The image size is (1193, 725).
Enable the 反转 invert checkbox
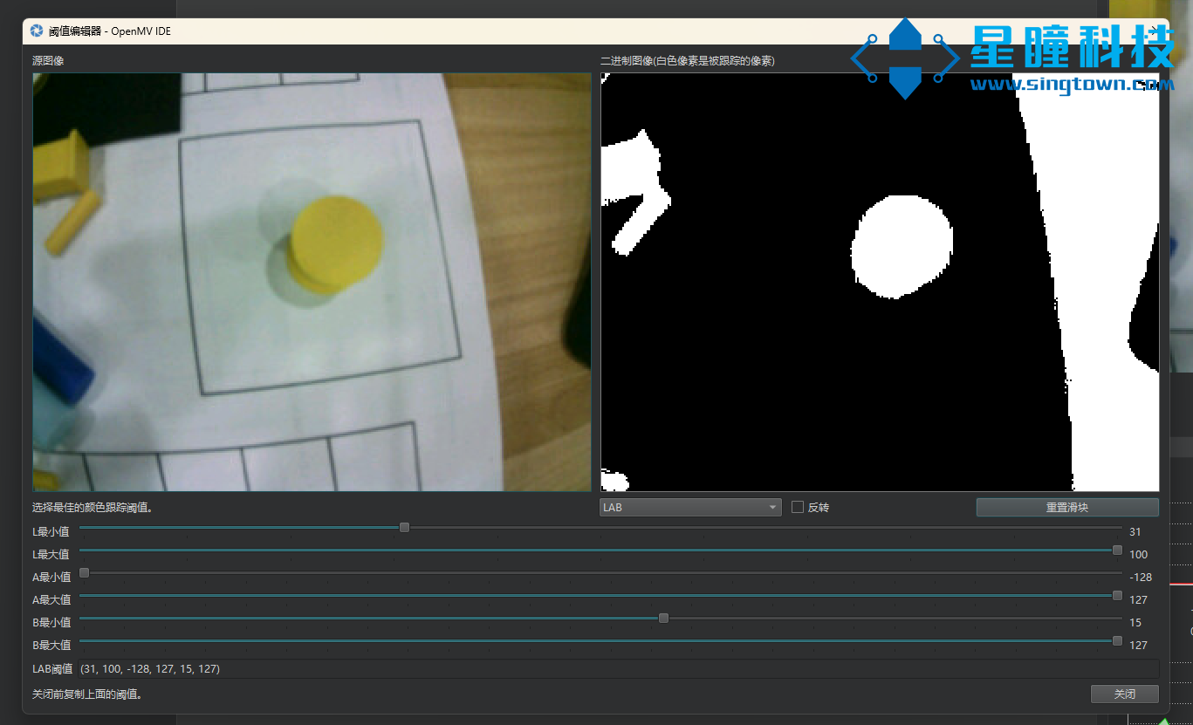(x=798, y=508)
